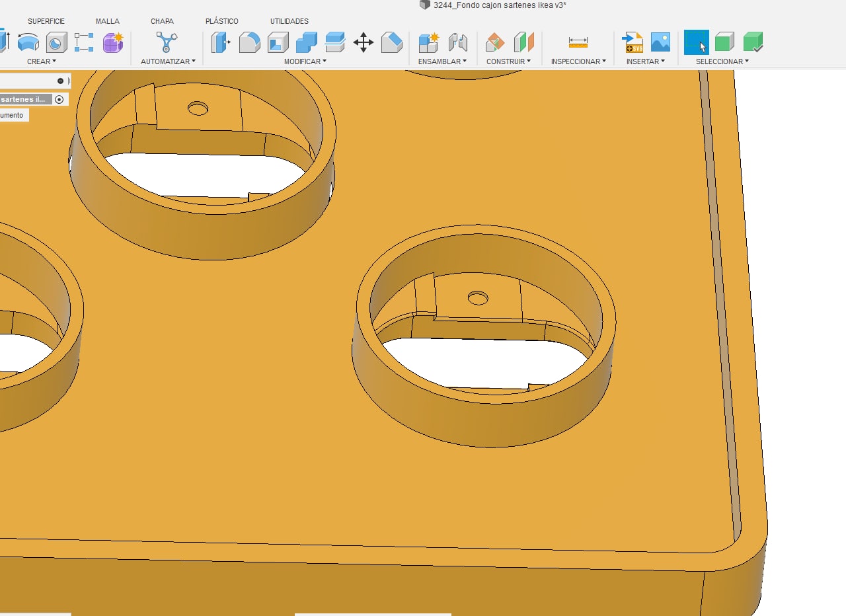Viewport: 846px width, 616px height.
Task: Click the Combine tool icon
Action: pyautogui.click(x=306, y=42)
